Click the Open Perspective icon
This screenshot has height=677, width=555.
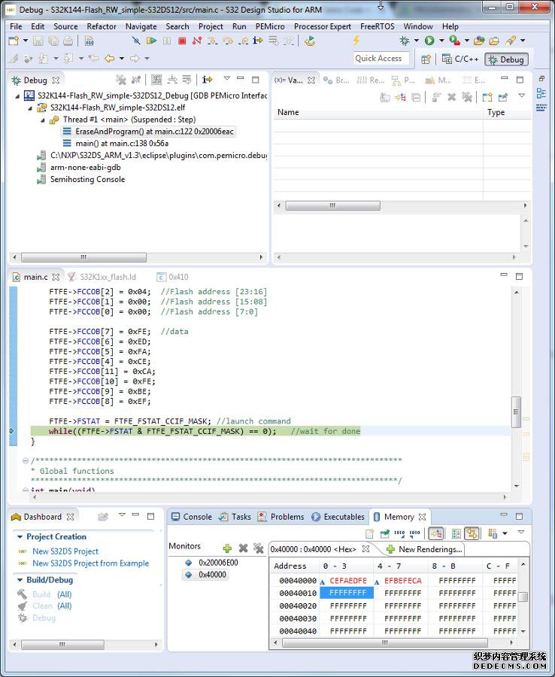(x=426, y=59)
